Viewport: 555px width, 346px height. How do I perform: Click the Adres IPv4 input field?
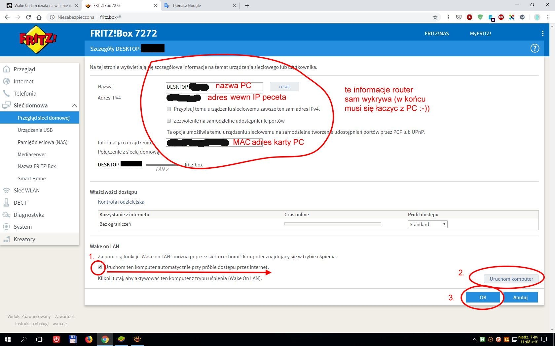pos(214,98)
